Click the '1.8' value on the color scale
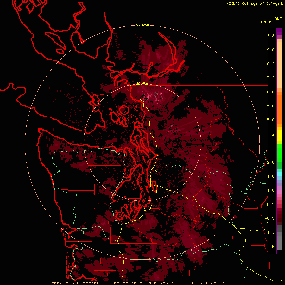 tap(271, 176)
